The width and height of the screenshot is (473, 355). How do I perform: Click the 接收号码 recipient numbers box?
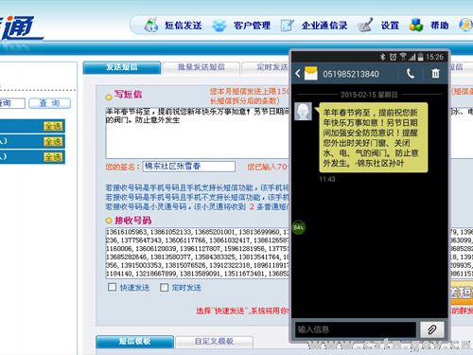(x=198, y=253)
